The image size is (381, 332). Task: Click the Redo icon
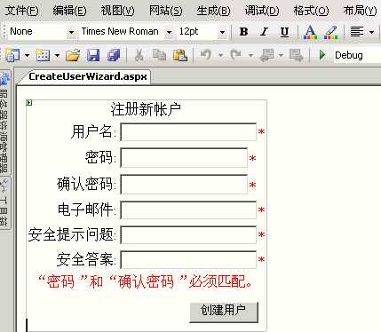coord(235,55)
